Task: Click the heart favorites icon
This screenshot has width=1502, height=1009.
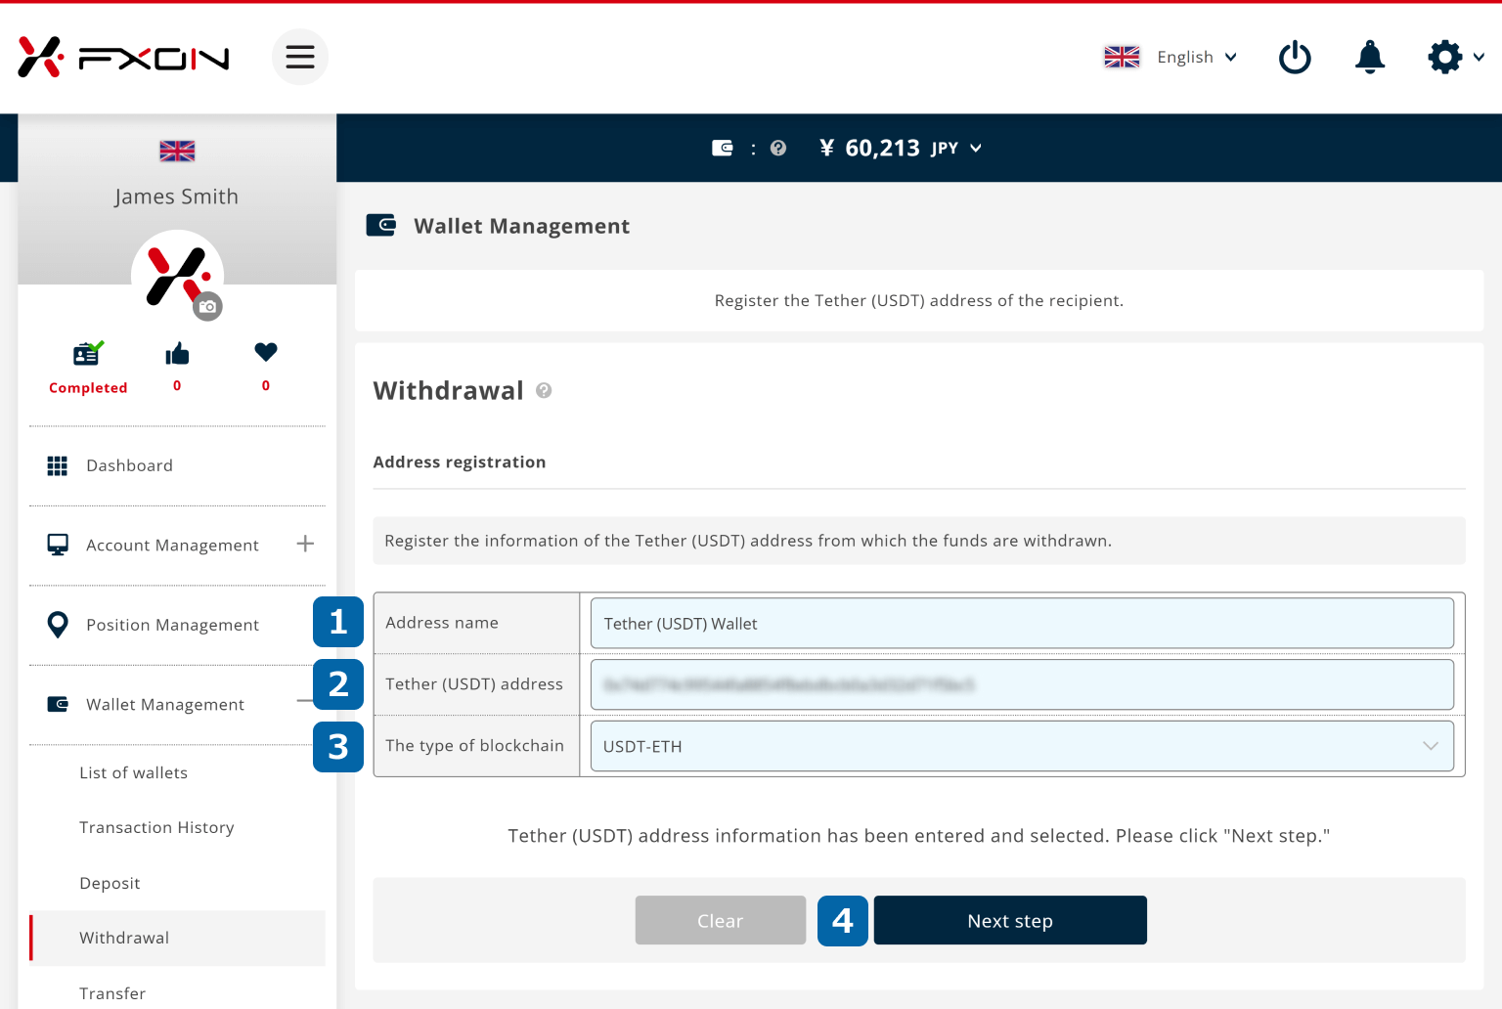Action: pos(266,351)
